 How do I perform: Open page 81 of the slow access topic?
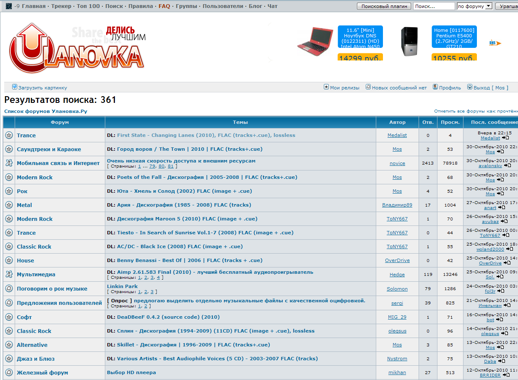170,166
